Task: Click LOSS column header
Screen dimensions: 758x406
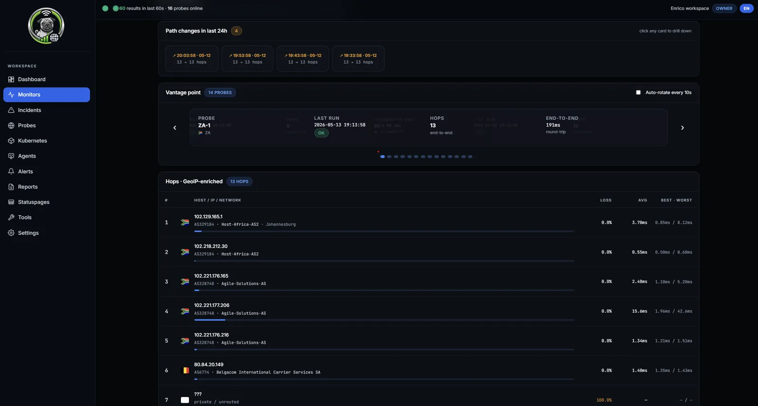Action: pyautogui.click(x=606, y=200)
